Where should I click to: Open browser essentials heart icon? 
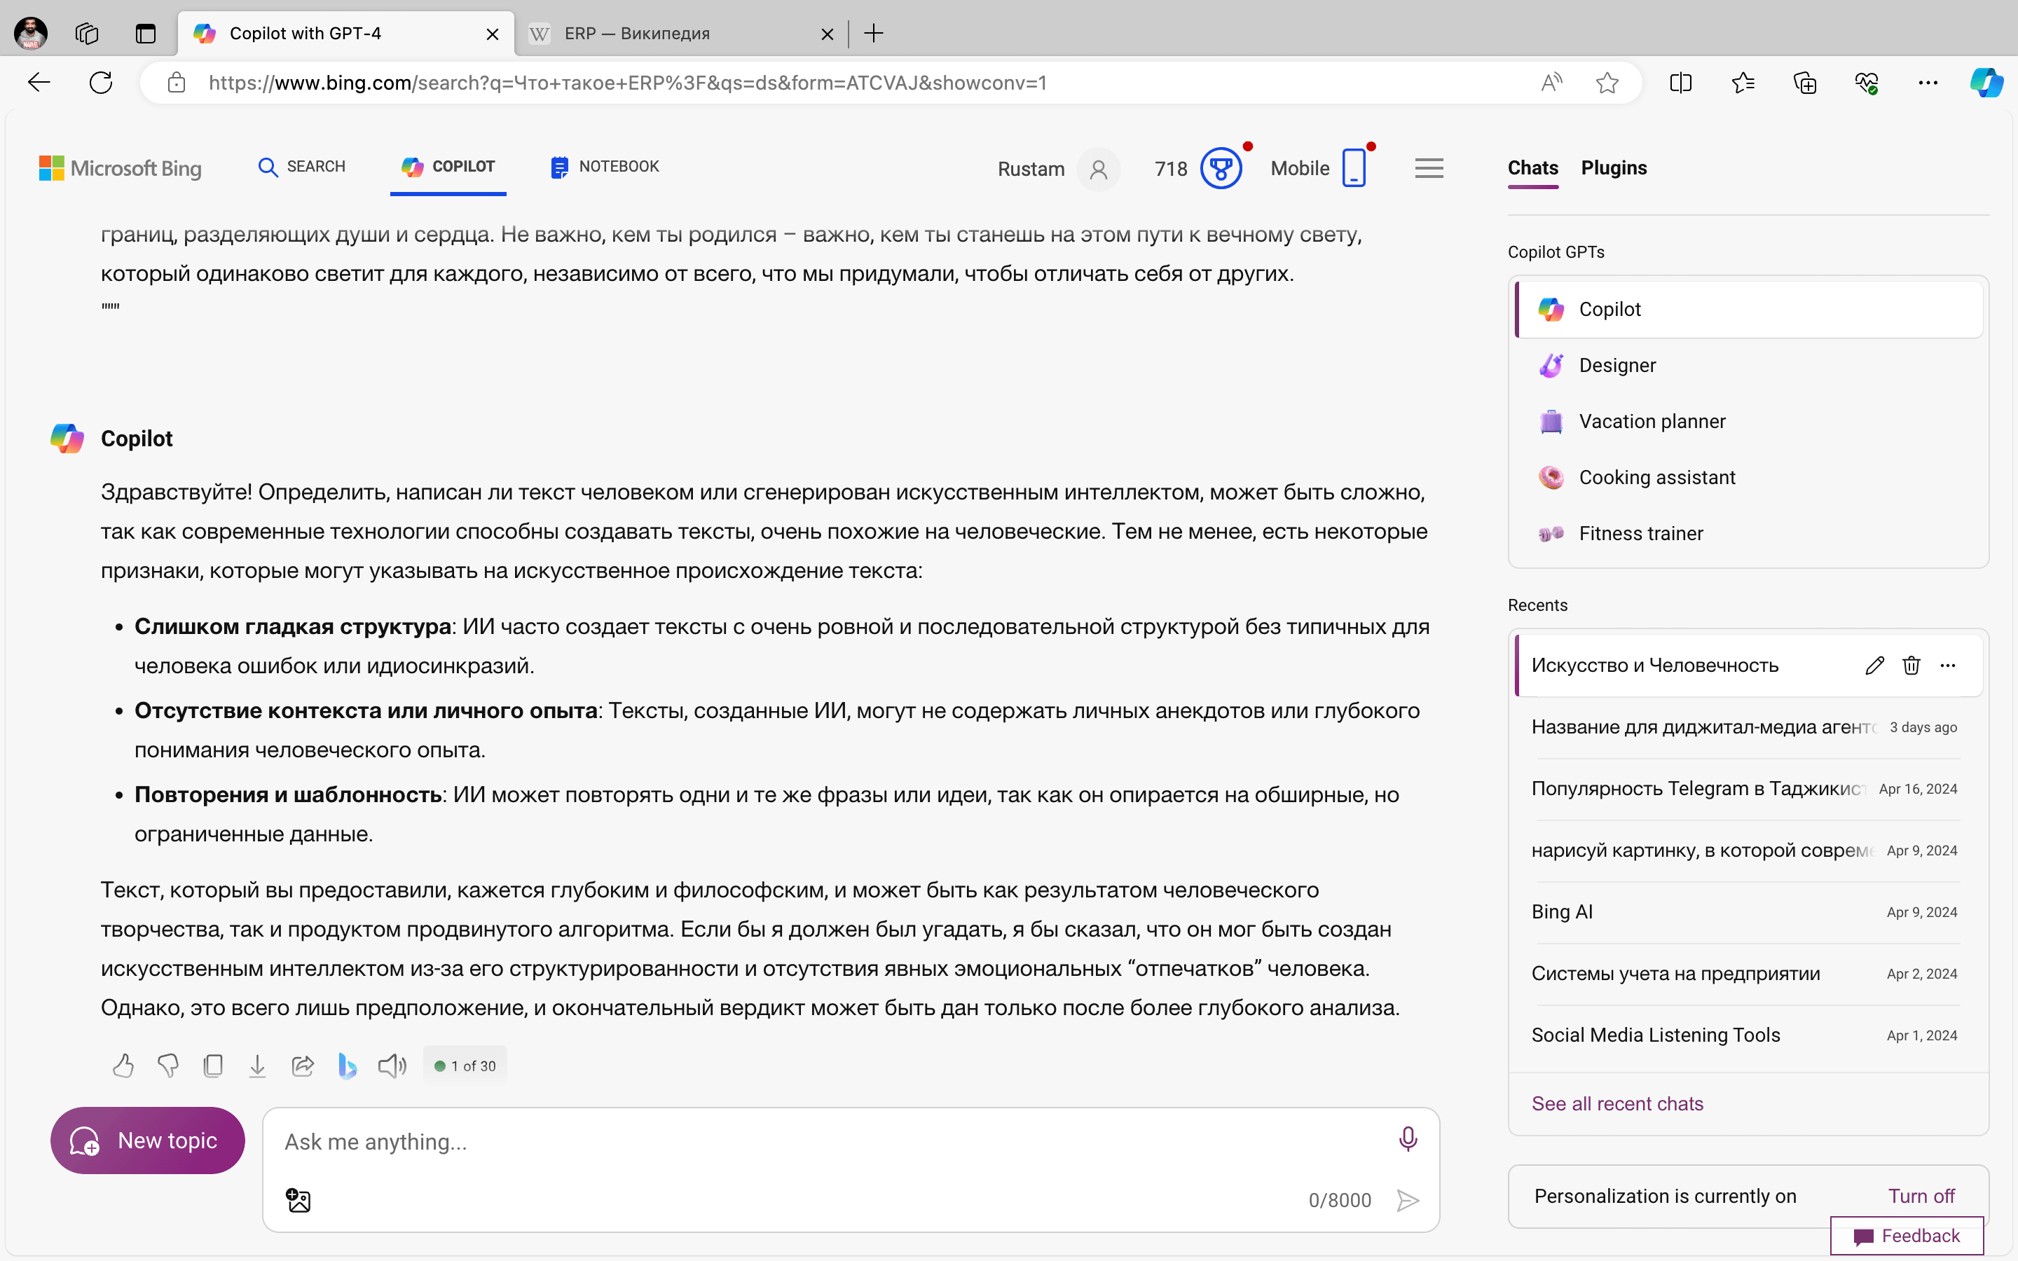click(1866, 83)
